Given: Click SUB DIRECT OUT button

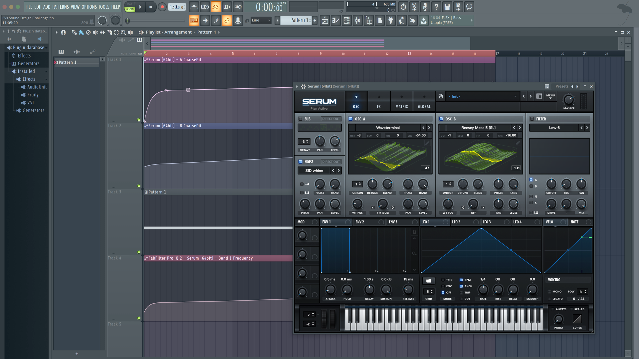Looking at the screenshot, I should (x=331, y=119).
